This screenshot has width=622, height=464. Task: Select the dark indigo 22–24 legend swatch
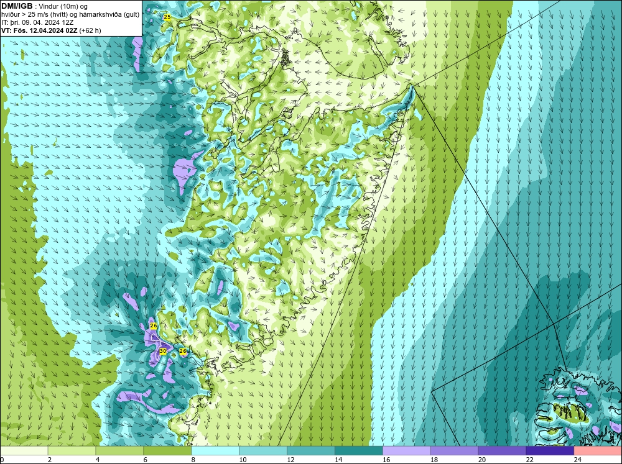click(x=550, y=451)
